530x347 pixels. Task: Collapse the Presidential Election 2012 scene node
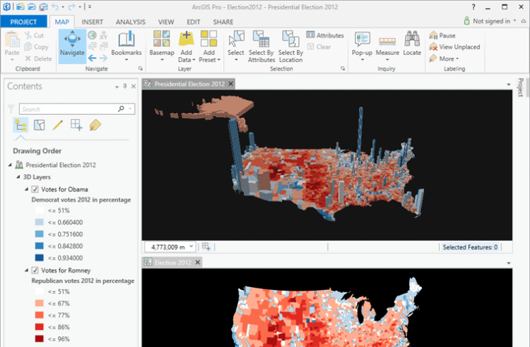point(10,165)
